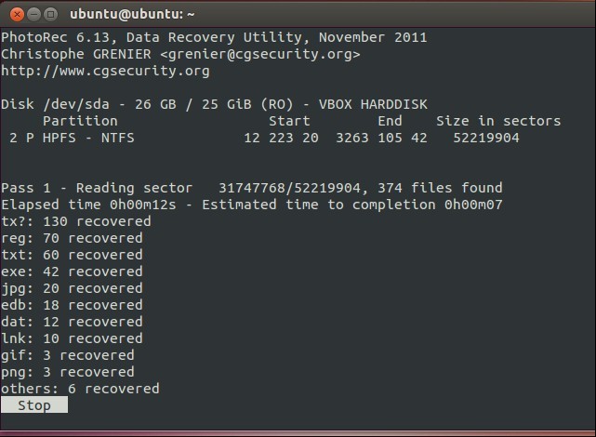This screenshot has height=437, width=596.
Task: Click the others: 6 recovered line
Action: click(80, 389)
